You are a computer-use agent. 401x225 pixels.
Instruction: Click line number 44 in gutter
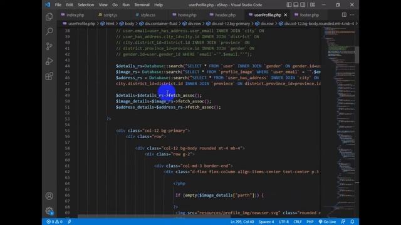point(67,66)
